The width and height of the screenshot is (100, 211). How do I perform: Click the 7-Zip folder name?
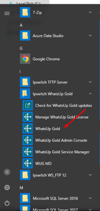[x=37, y=12]
